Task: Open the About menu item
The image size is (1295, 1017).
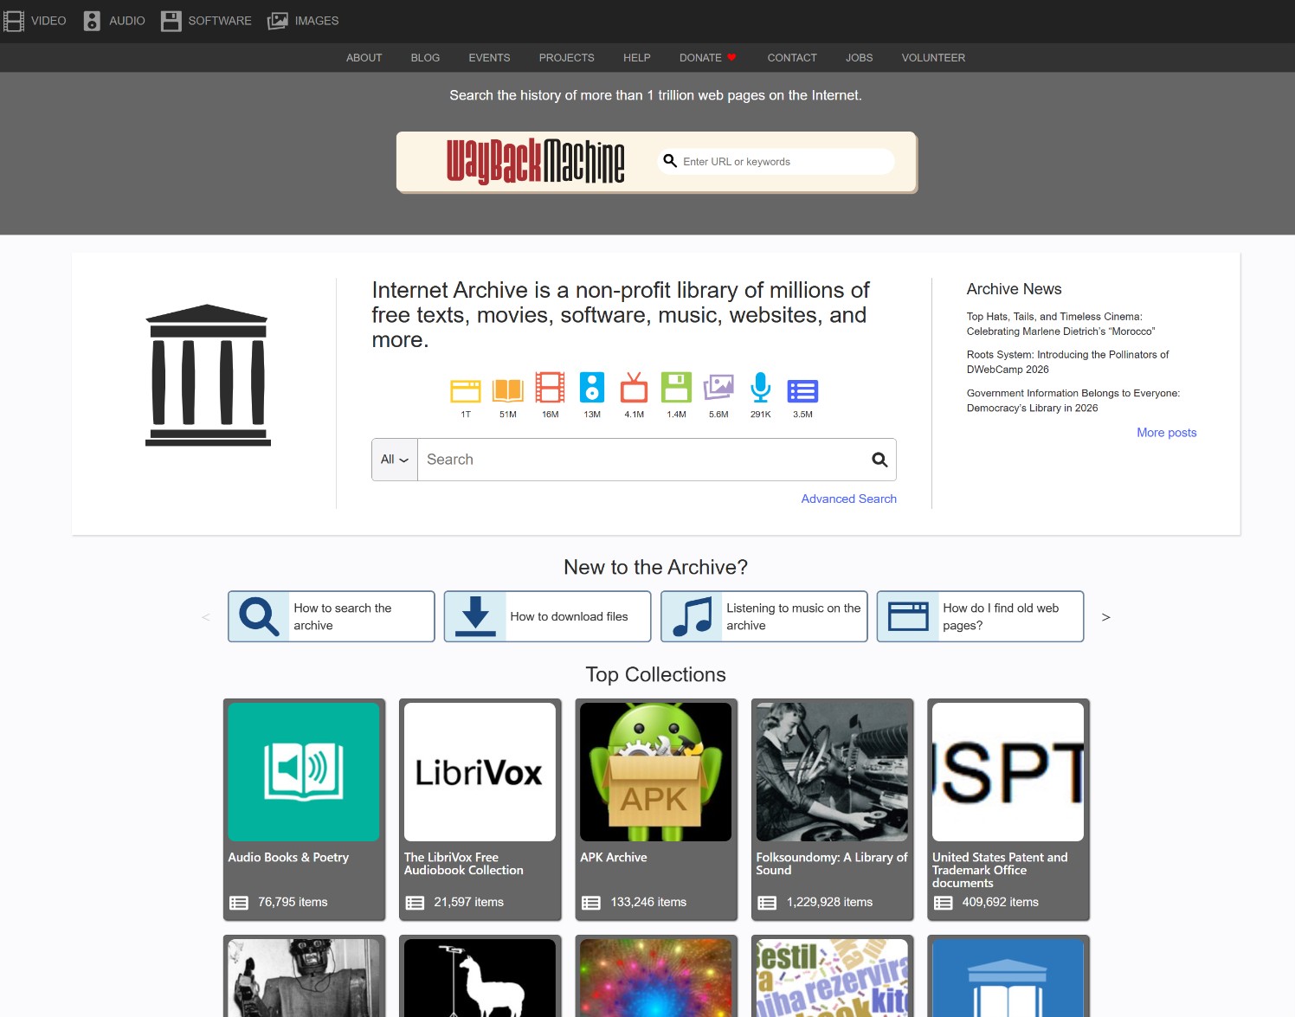Action: tap(364, 58)
